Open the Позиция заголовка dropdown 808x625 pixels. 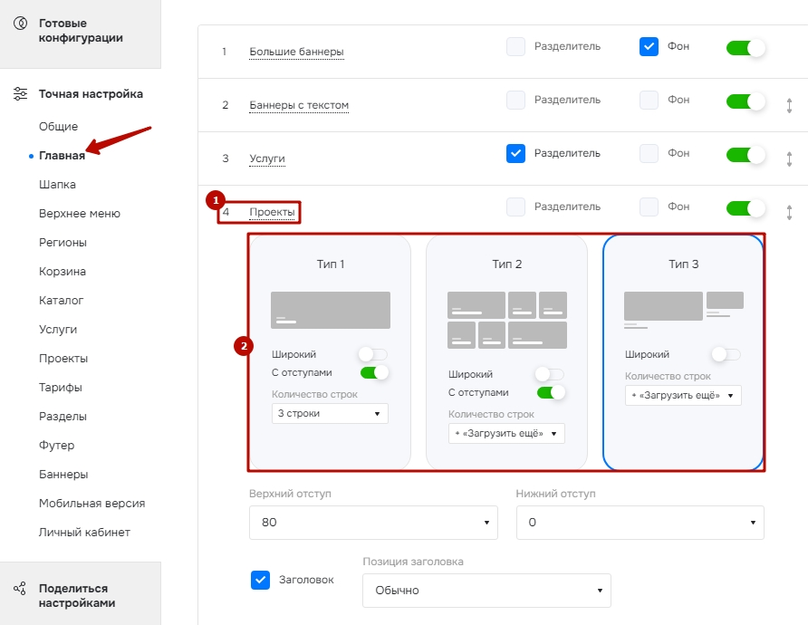[x=486, y=591]
